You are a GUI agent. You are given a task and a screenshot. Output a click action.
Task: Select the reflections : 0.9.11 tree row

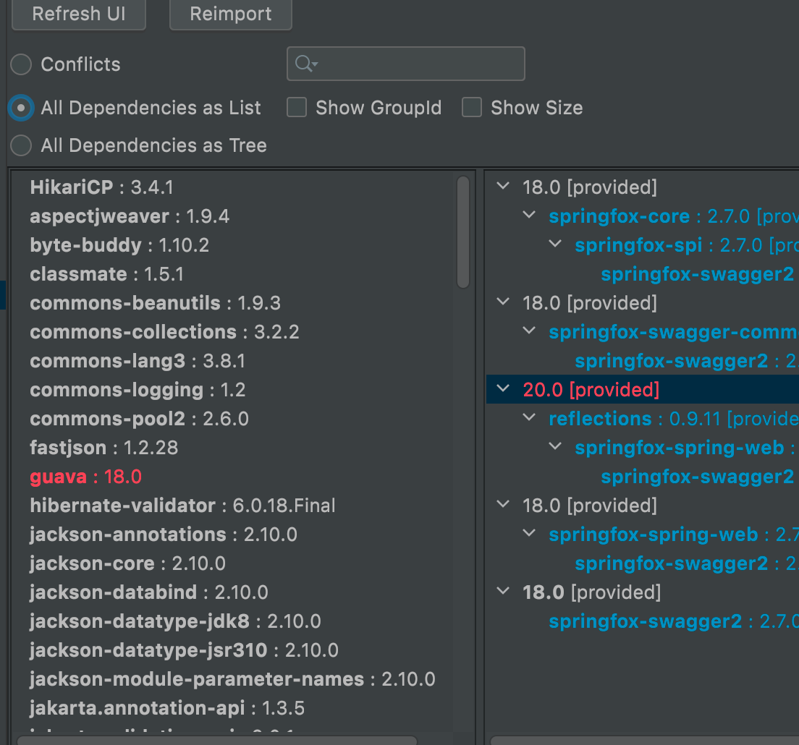[674, 419]
